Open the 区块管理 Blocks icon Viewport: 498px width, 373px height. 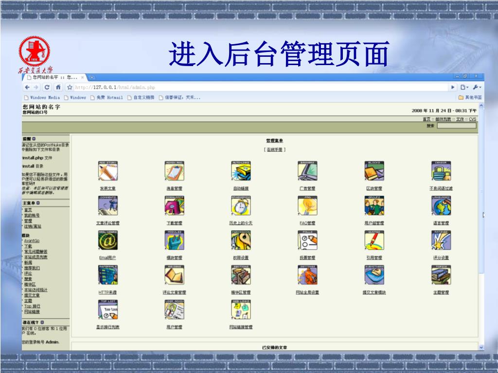coord(374,170)
